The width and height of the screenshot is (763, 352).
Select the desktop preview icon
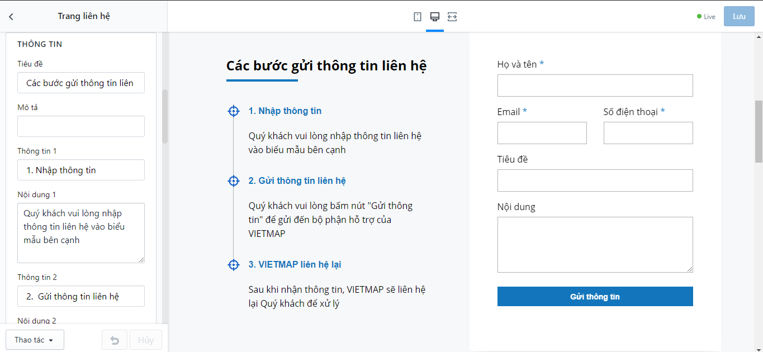point(435,17)
